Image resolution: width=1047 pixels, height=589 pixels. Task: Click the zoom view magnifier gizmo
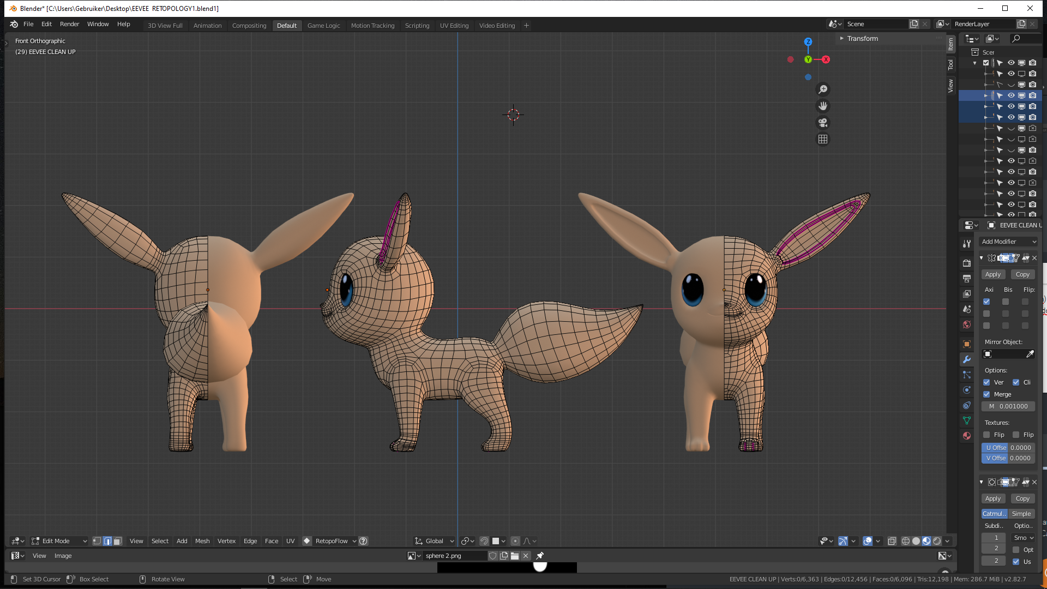point(823,89)
